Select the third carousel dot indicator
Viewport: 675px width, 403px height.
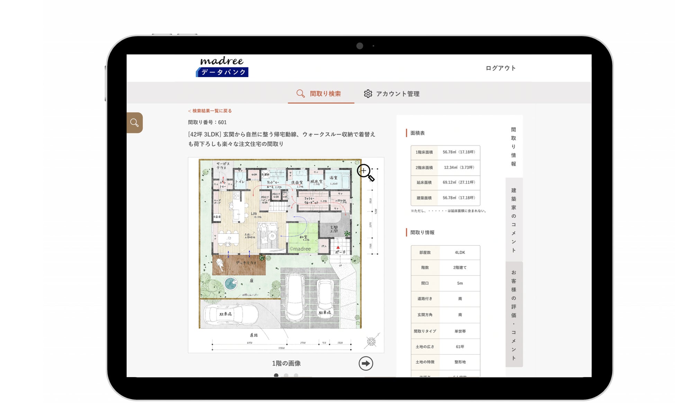click(296, 375)
